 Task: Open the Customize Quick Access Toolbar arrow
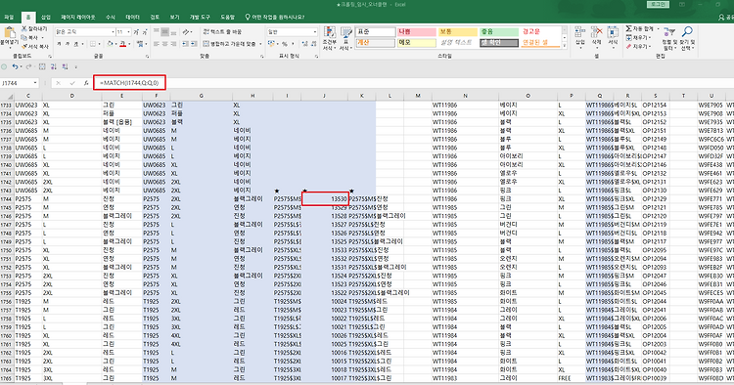pyautogui.click(x=75, y=66)
